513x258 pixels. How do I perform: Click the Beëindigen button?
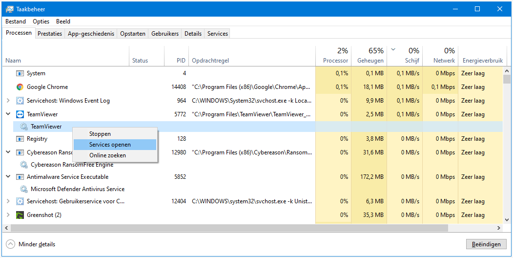[486, 244]
